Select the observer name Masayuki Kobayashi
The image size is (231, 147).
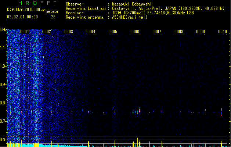[x=132, y=4]
